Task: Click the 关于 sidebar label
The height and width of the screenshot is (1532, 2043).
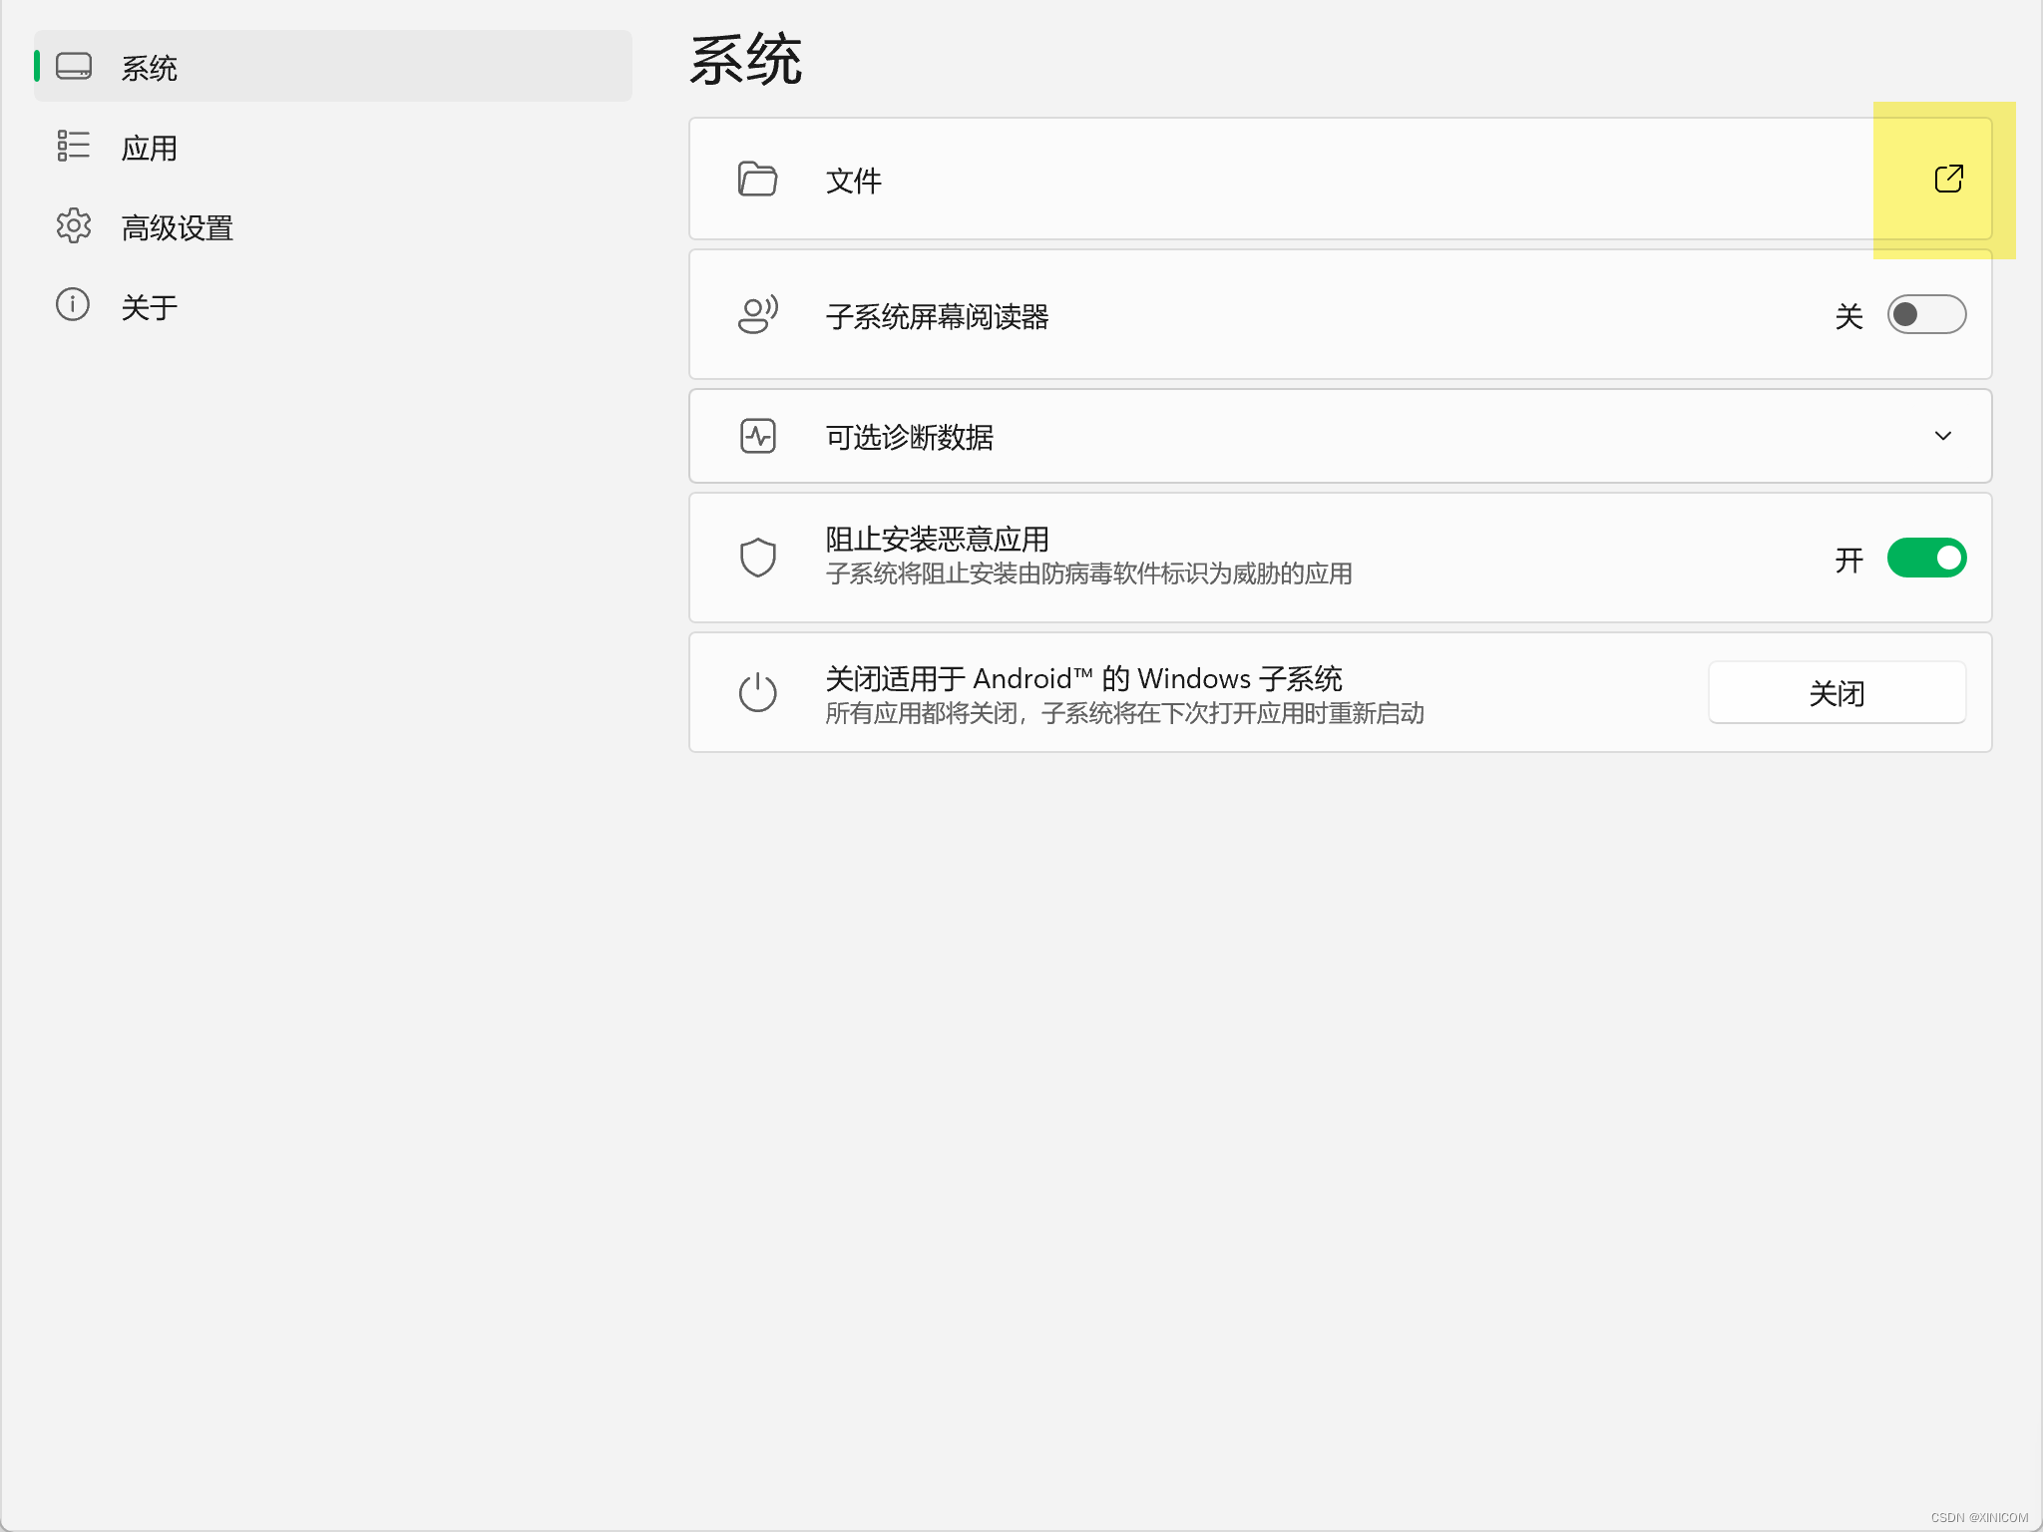Action: (x=150, y=307)
